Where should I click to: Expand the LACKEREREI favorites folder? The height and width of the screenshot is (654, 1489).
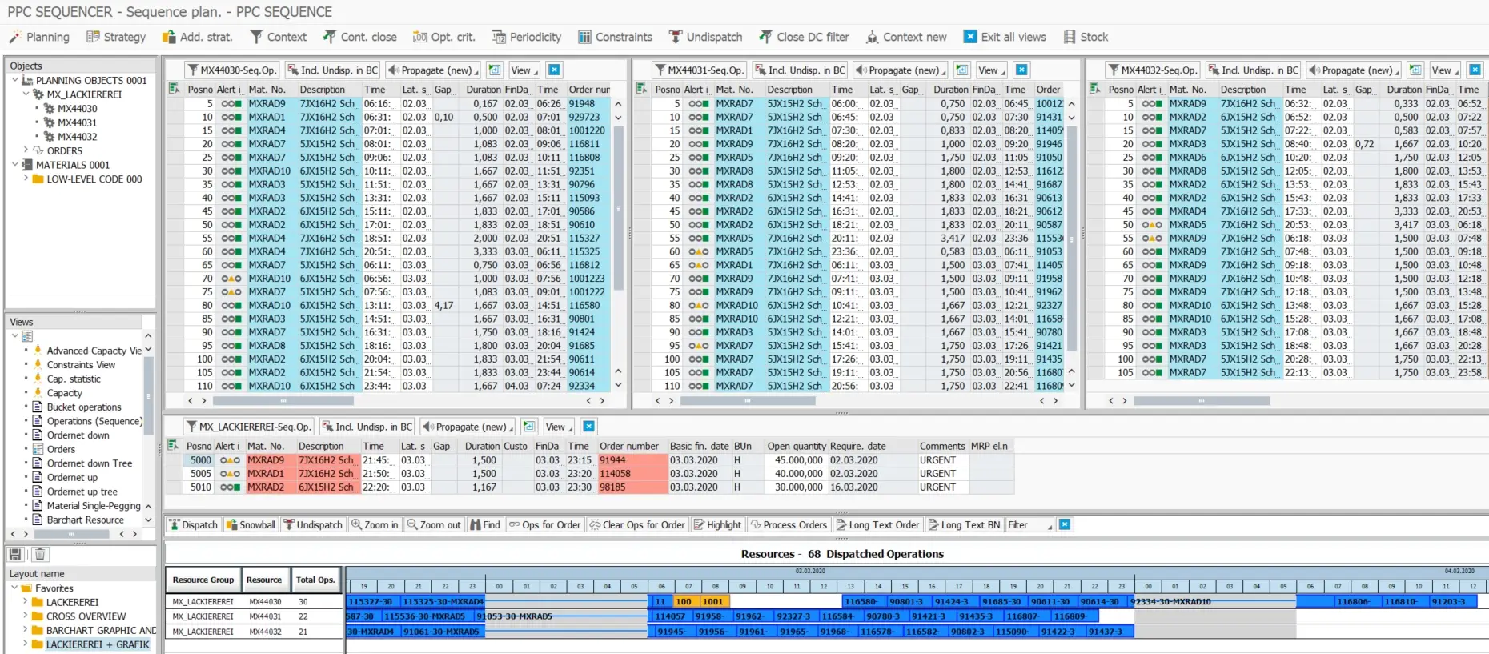click(26, 602)
